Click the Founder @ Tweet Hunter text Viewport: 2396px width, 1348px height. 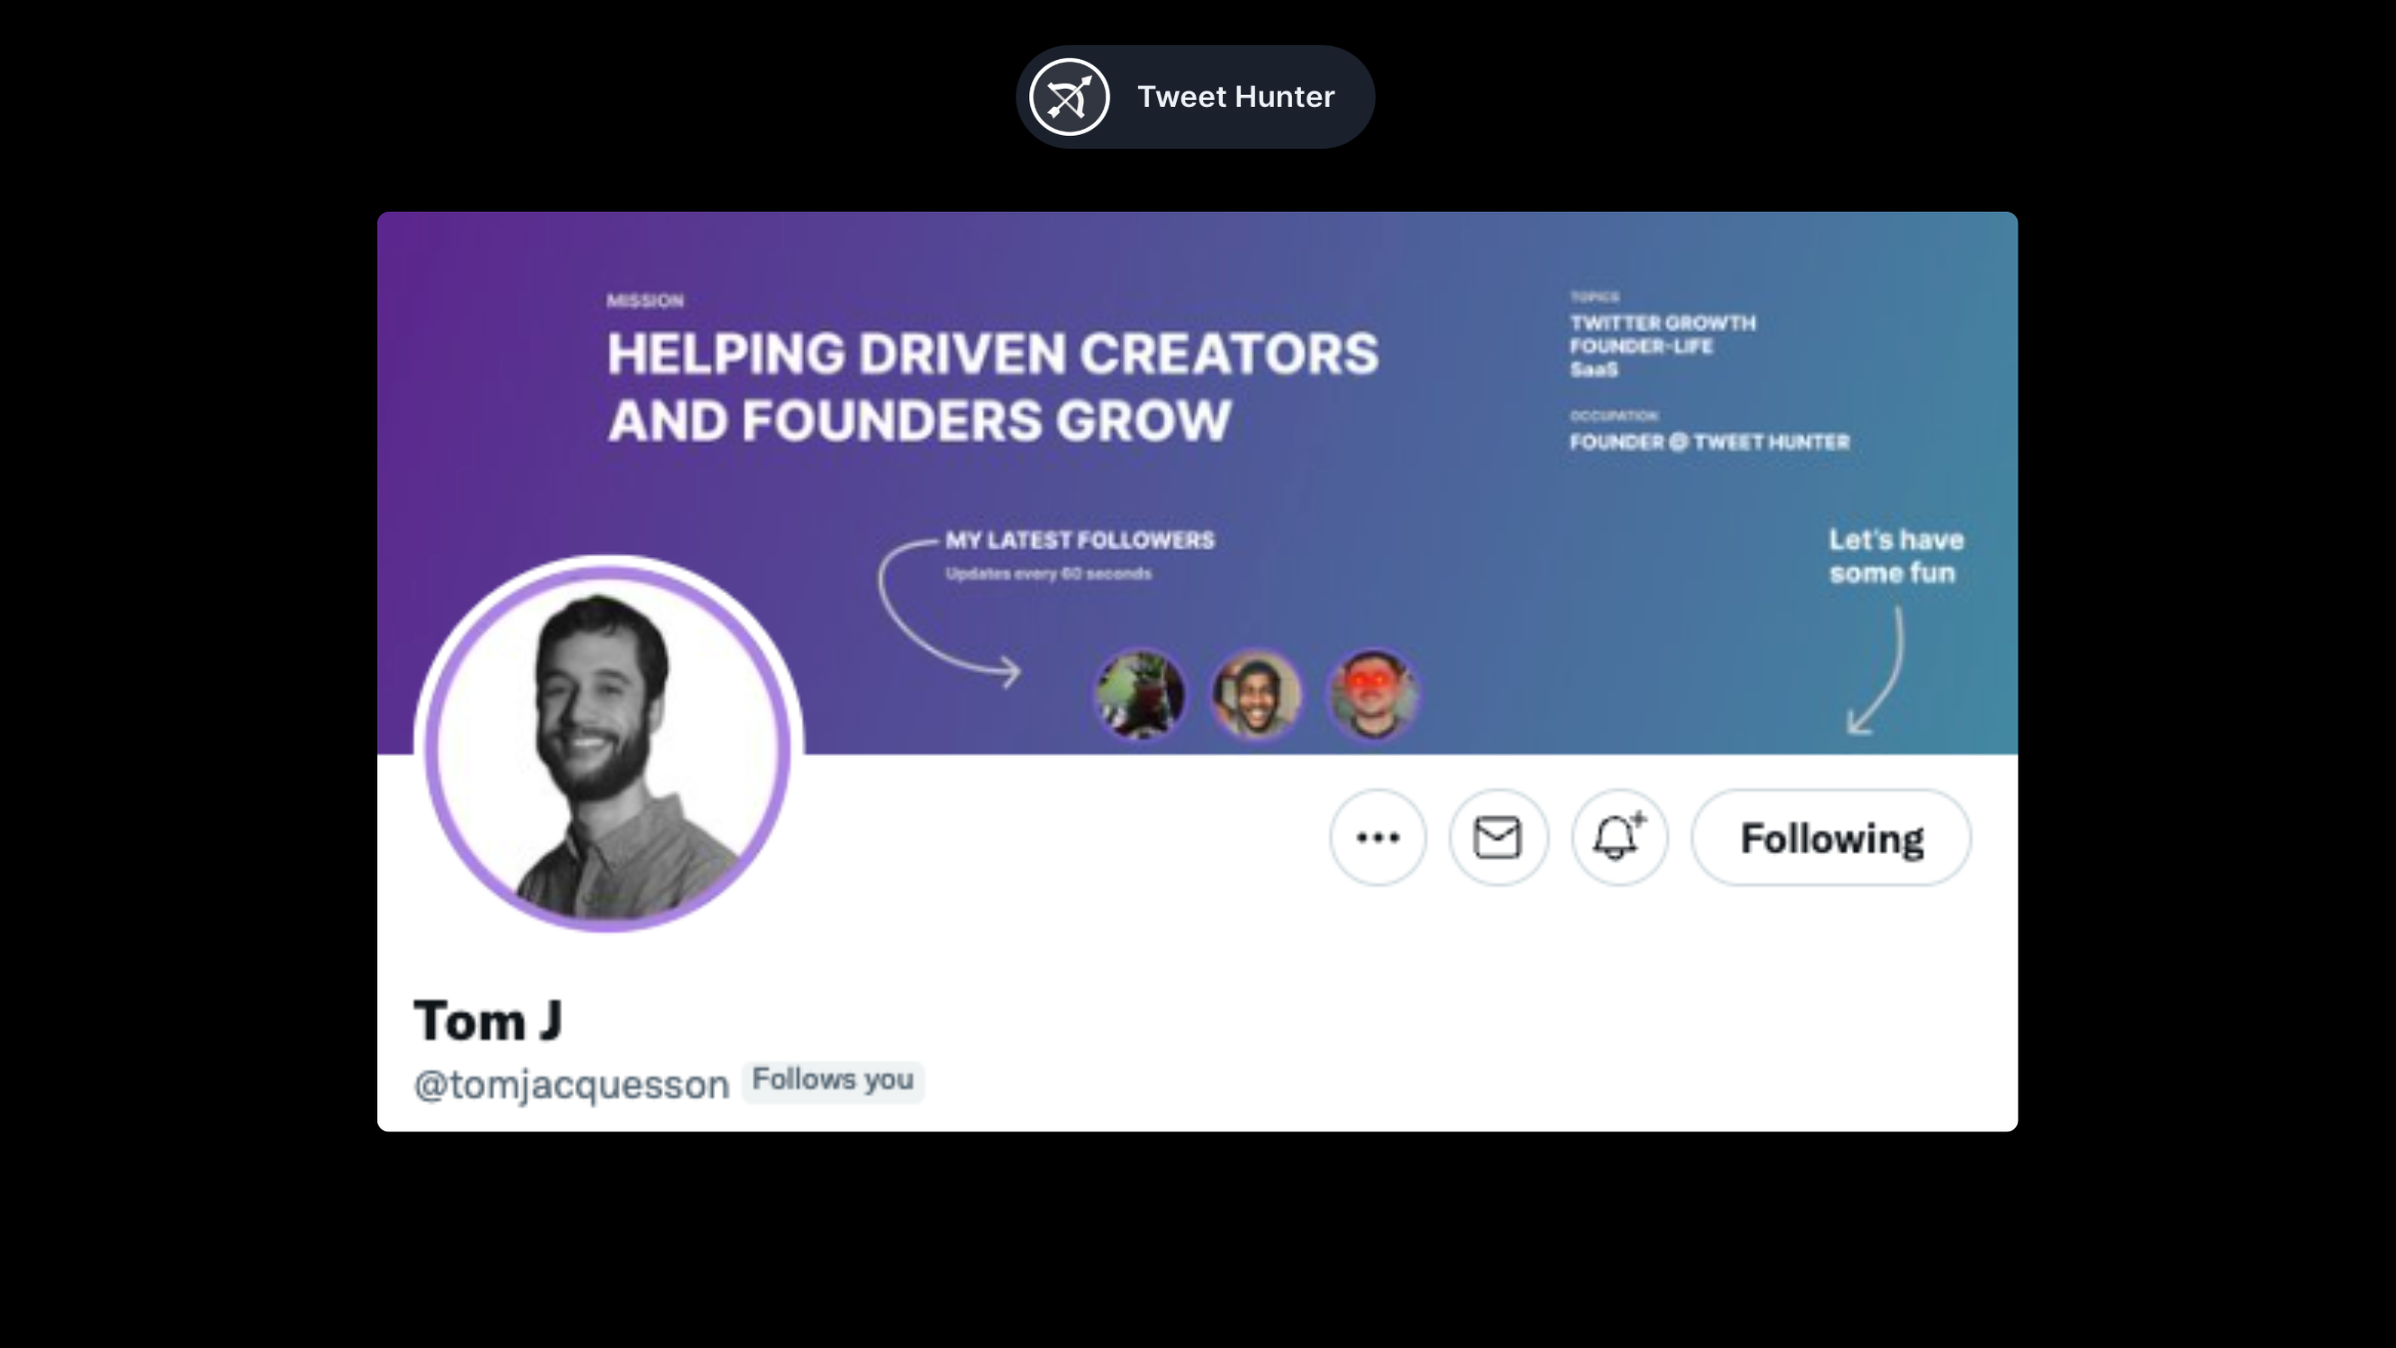[1709, 442]
